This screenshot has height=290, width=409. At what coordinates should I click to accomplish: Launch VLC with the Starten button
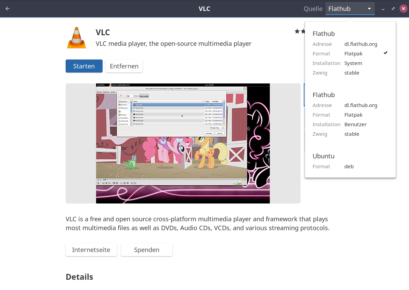tap(84, 66)
